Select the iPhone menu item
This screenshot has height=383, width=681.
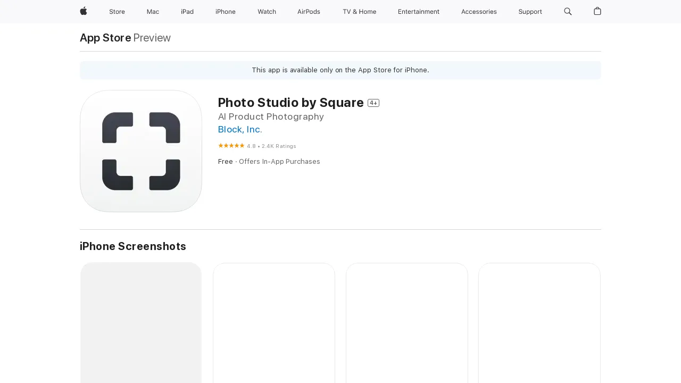[x=225, y=12]
